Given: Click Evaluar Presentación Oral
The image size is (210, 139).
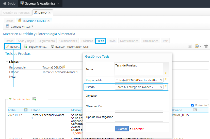Looking at the screenshot, I should pos(70,47).
